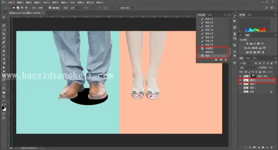Toggle Quick Mask mode icon
This screenshot has width=278, height=150.
[4, 114]
